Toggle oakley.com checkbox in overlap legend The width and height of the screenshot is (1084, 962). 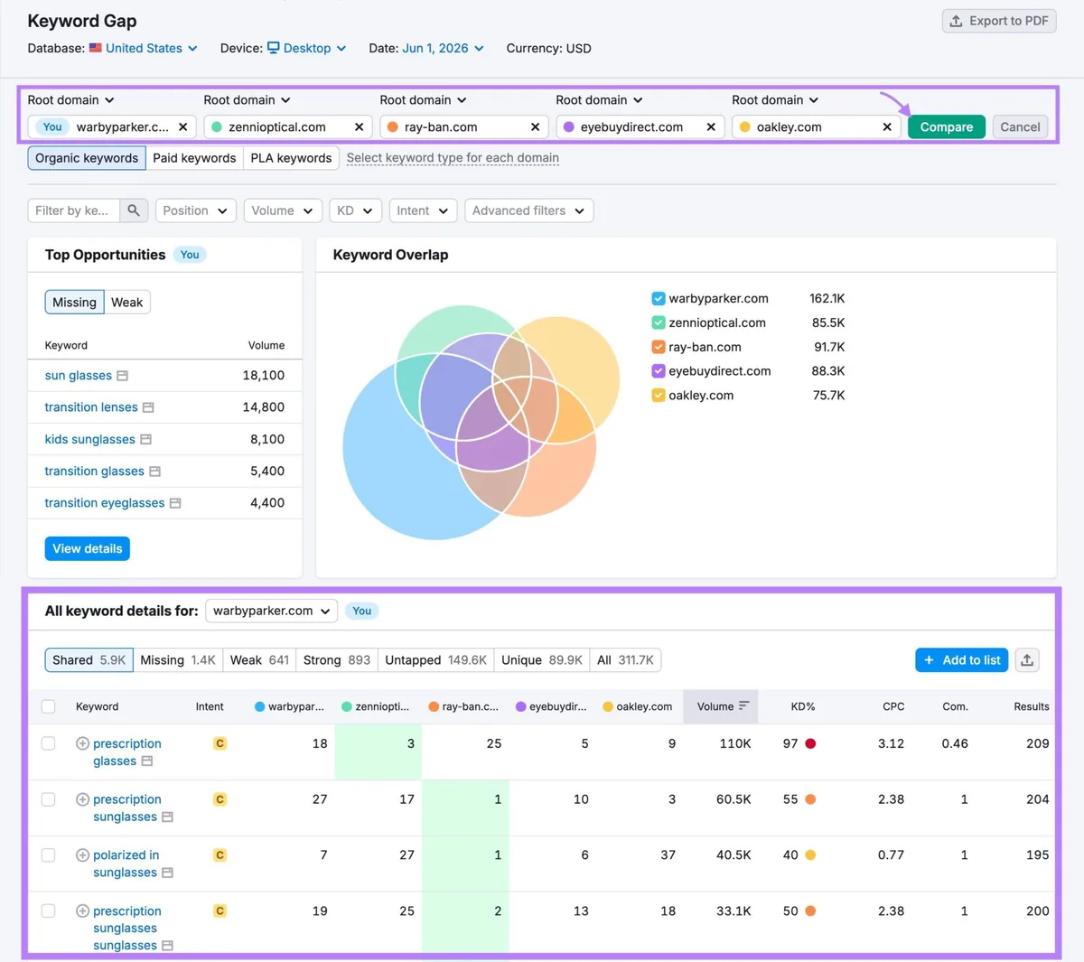[659, 396]
